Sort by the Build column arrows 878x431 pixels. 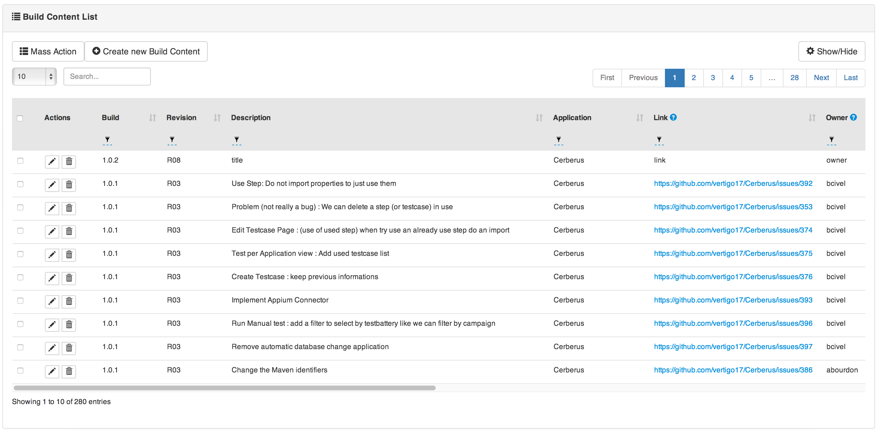(x=152, y=118)
